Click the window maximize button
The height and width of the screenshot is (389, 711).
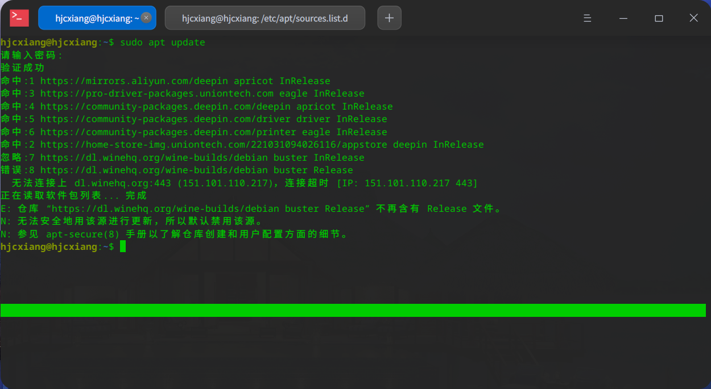click(659, 18)
